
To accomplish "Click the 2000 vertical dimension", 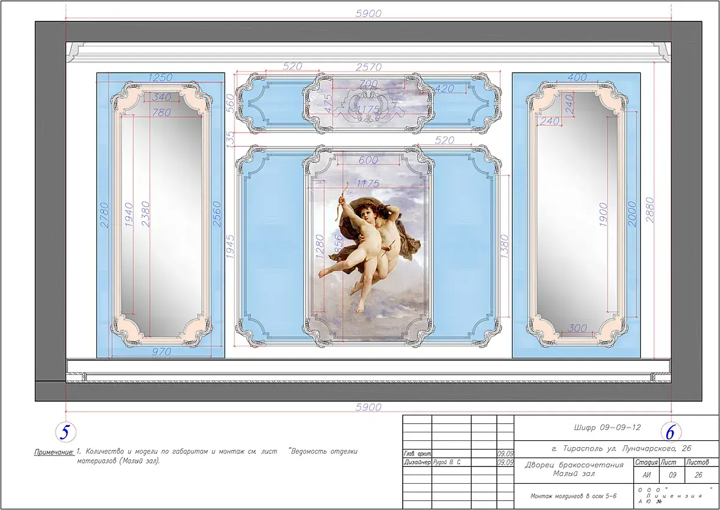I will coord(632,214).
